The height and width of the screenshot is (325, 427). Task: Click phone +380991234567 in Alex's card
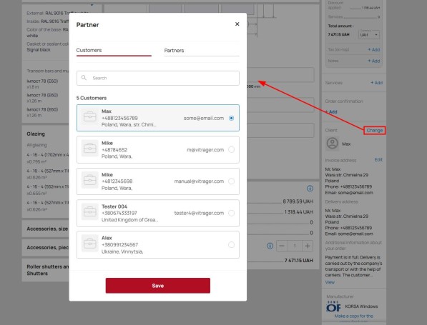click(x=120, y=244)
